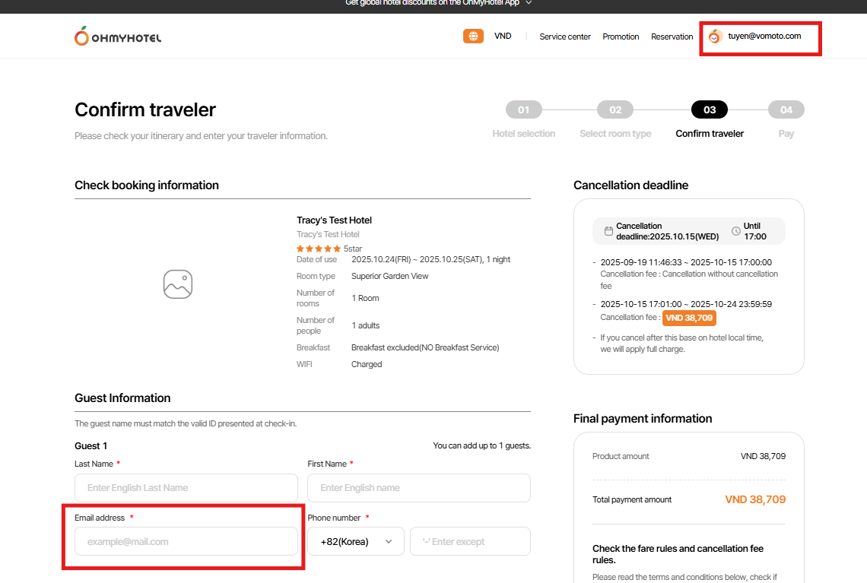
Task: Click the five-star rating icons
Action: point(318,249)
